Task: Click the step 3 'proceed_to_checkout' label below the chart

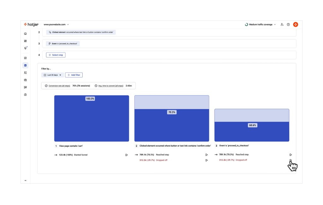Action: 234,145
